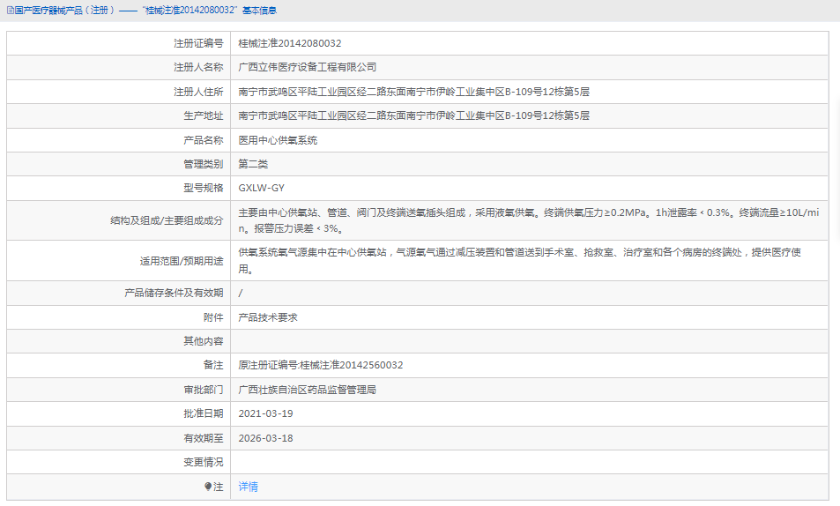Click the 结构及组成/主要组成成分 label
Screen dimensions: 840x506
pyautogui.click(x=167, y=220)
